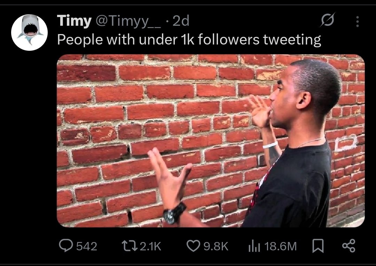Click the 9.8K likes count

216,247
